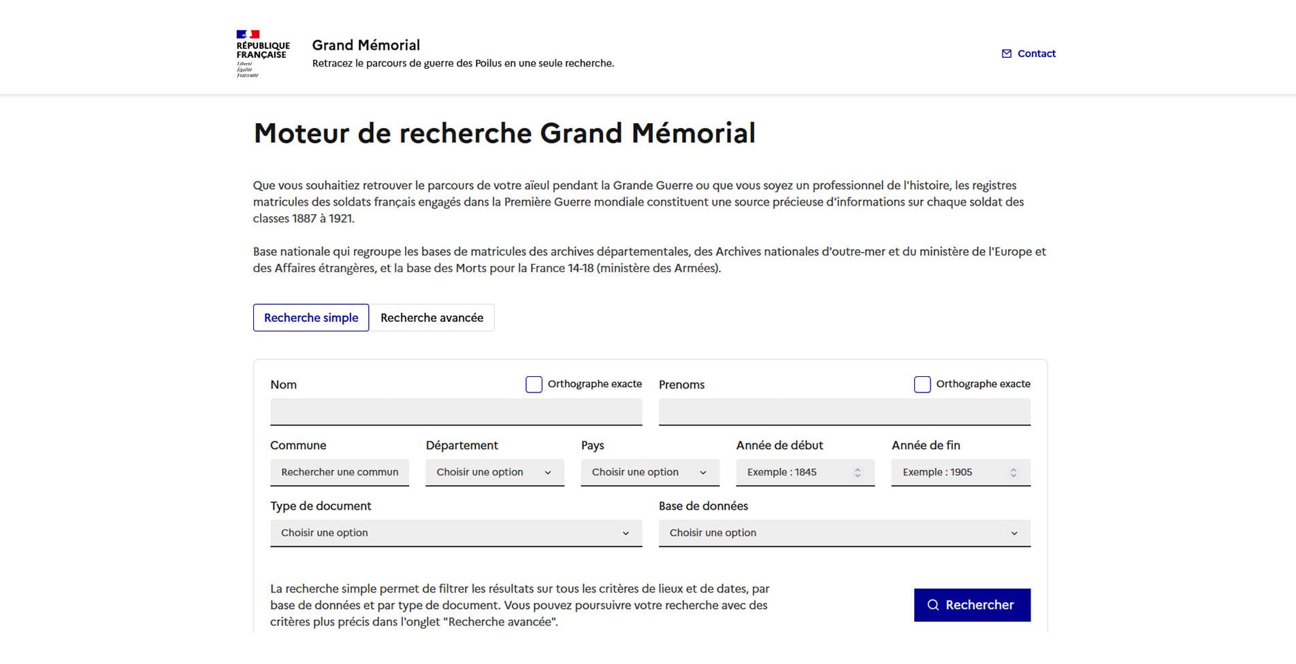
Task: Open the Pays option list
Action: coord(649,472)
